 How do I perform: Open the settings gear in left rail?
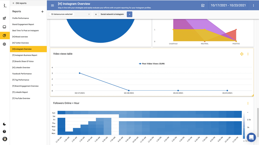(x=4, y=44)
